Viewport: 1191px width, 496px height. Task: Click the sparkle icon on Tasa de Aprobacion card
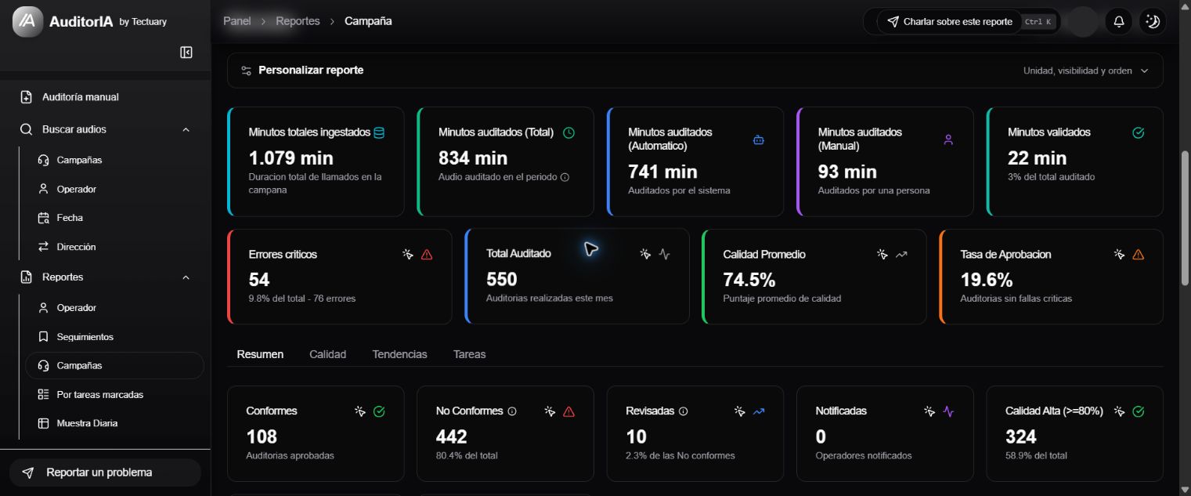1120,255
